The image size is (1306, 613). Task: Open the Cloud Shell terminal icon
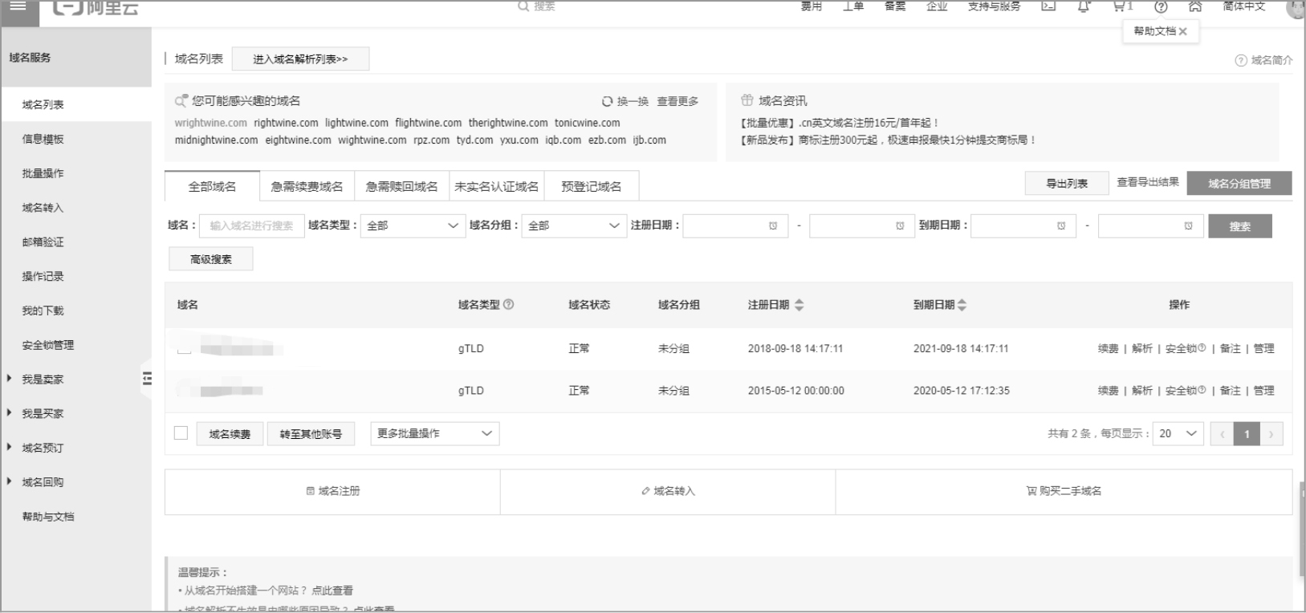click(x=1048, y=6)
